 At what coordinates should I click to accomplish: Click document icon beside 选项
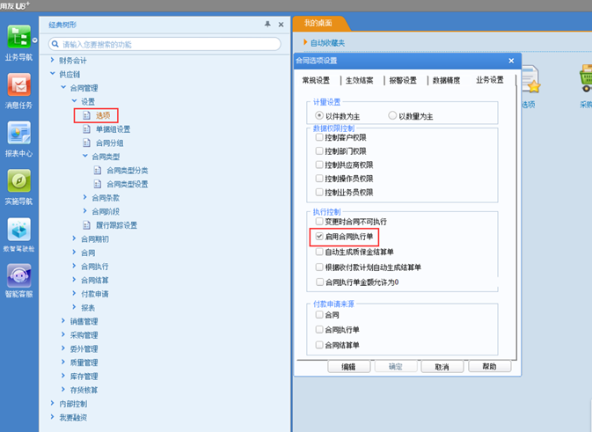click(86, 115)
